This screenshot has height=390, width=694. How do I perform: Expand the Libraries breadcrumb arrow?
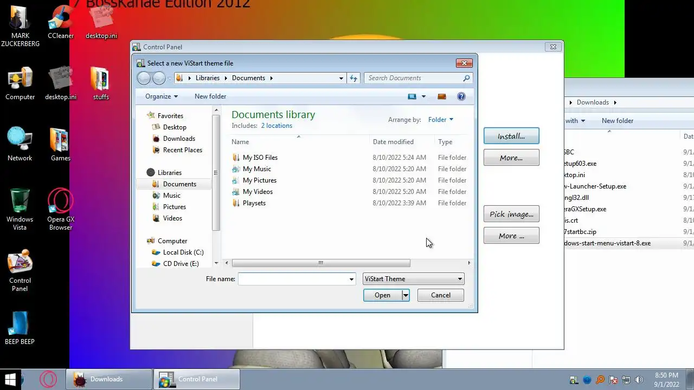[x=226, y=78]
